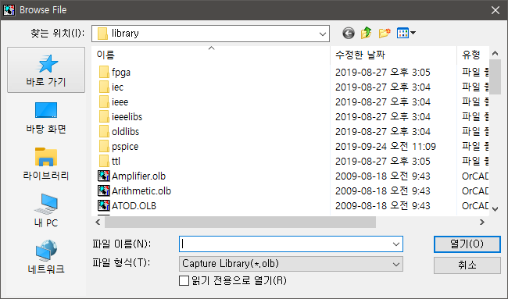The image size is (508, 299).
Task: Click the 취소 cancel button
Action: coord(467,265)
